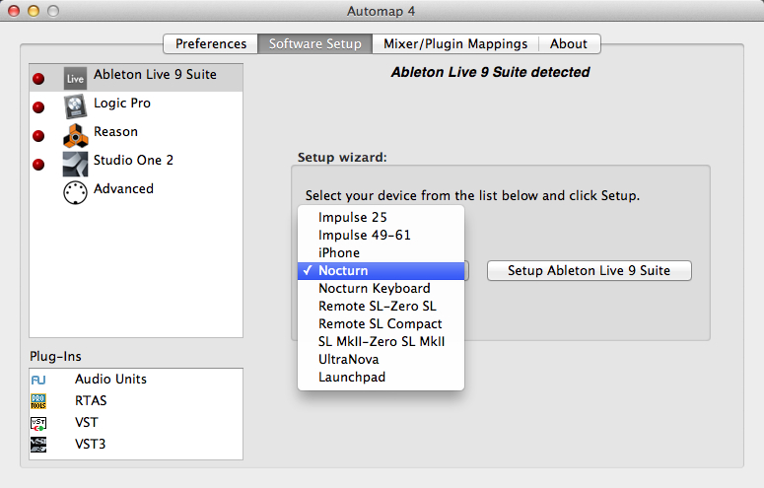
Task: Click the Logic Pro application icon
Action: pyautogui.click(x=76, y=105)
